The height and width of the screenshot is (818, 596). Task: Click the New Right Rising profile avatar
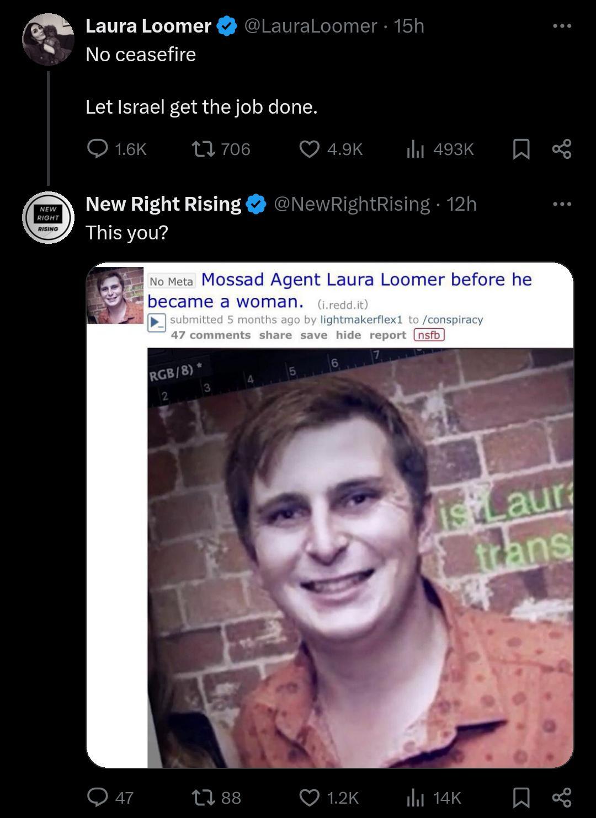click(48, 217)
